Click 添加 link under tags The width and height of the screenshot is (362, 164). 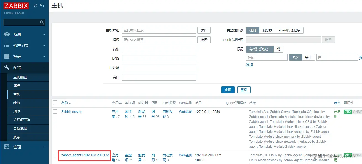(250, 65)
